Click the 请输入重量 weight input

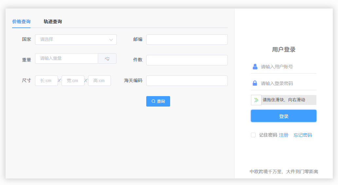coord(67,59)
